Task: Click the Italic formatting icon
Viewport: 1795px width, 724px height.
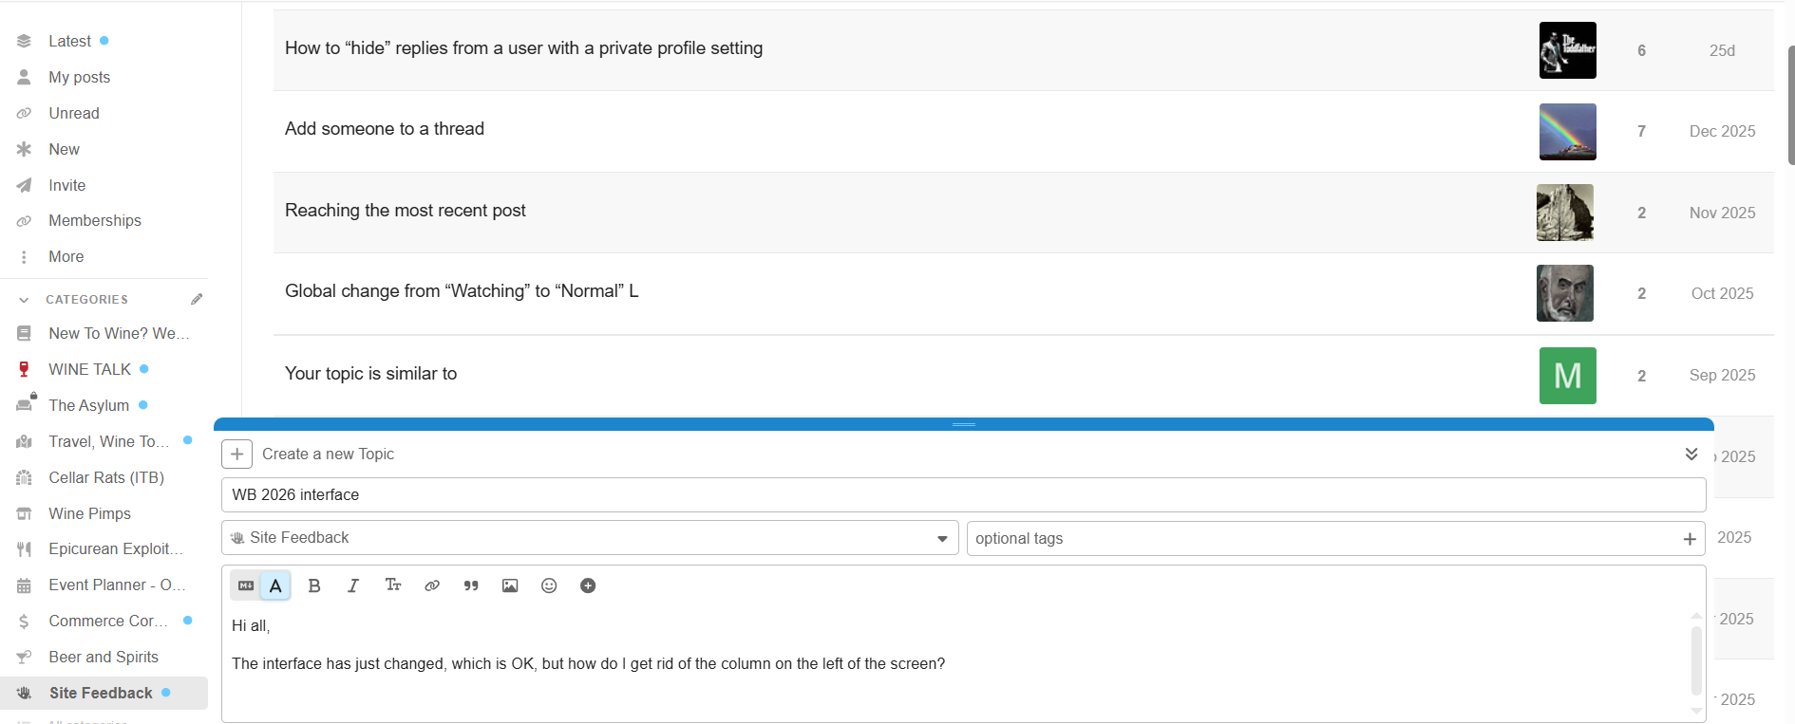Action: (x=353, y=585)
